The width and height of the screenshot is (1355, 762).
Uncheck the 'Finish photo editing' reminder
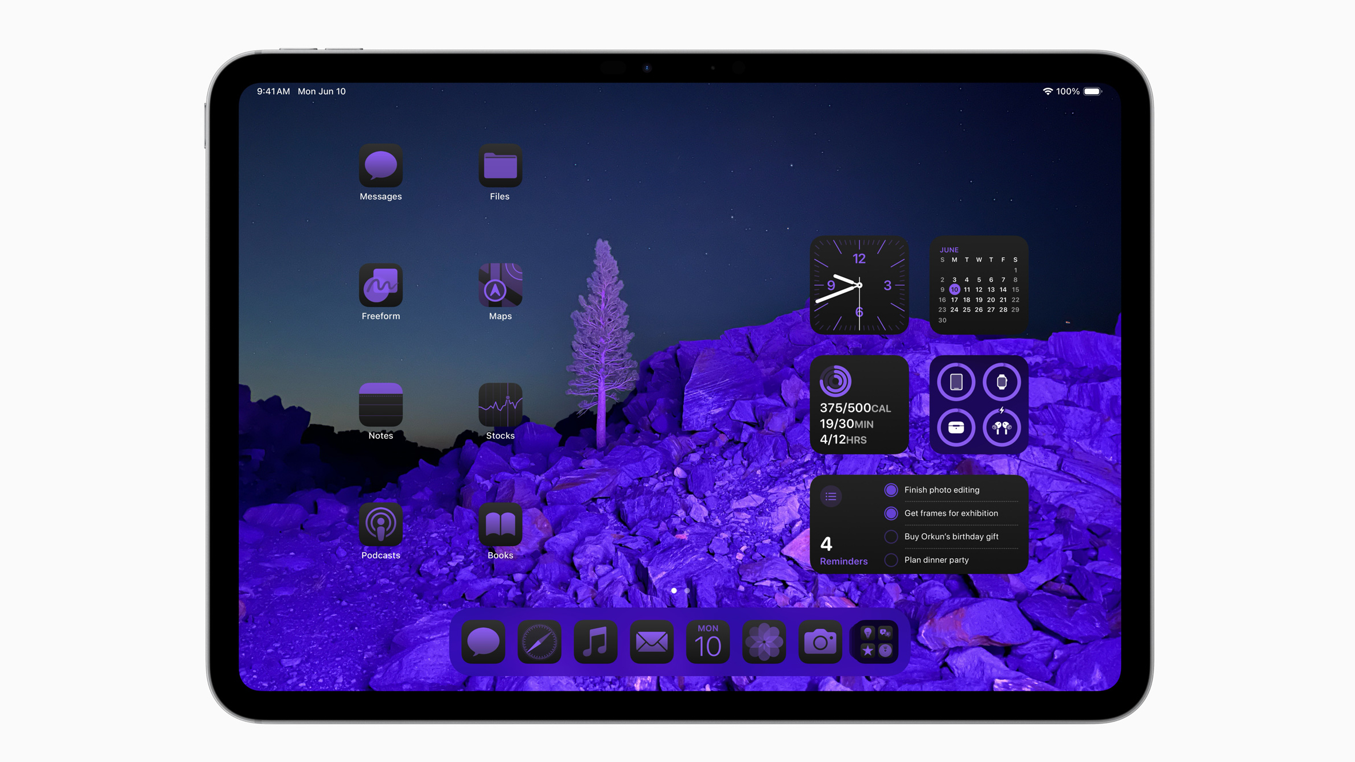point(891,489)
